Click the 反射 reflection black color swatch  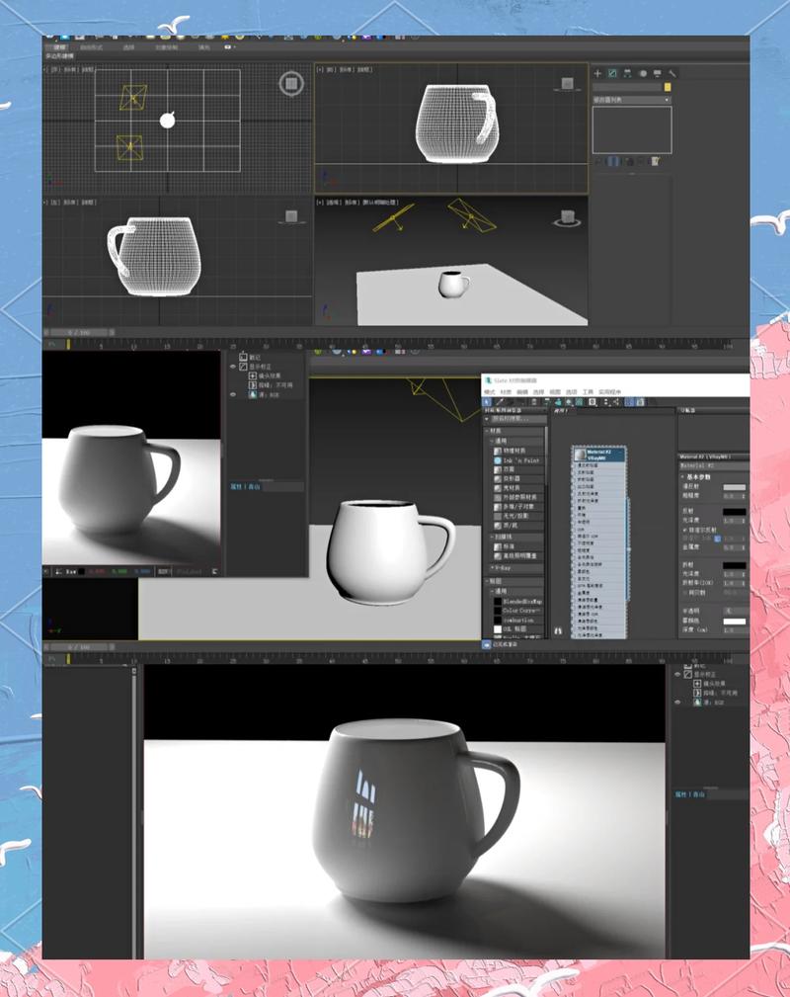(x=734, y=512)
